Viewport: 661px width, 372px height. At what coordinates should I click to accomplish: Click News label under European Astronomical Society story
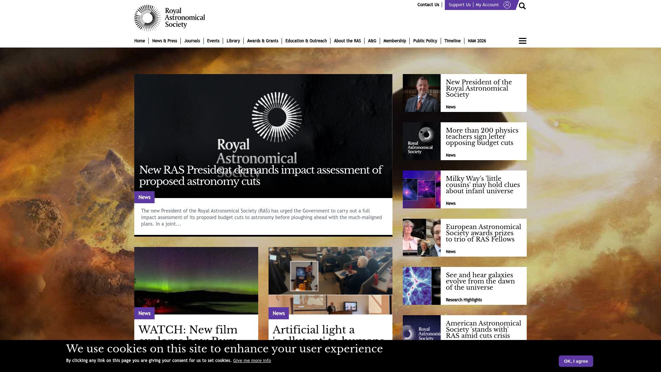[x=451, y=252]
